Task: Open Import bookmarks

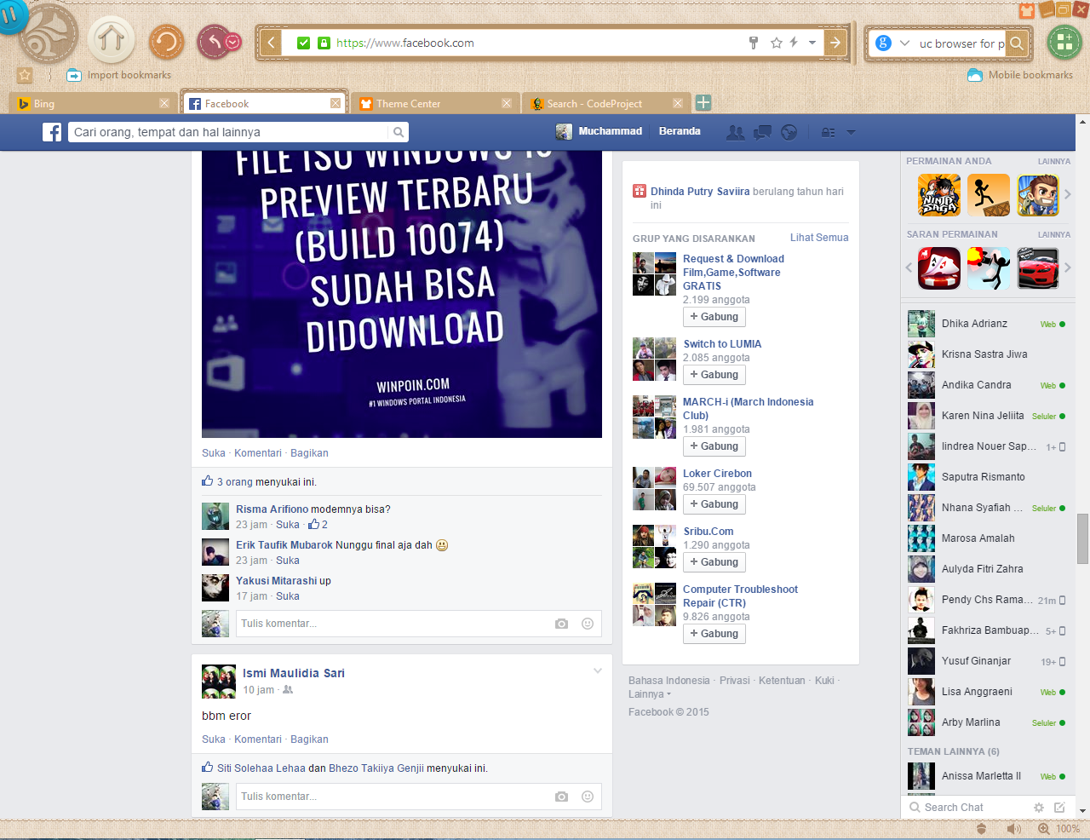Action: (x=119, y=75)
